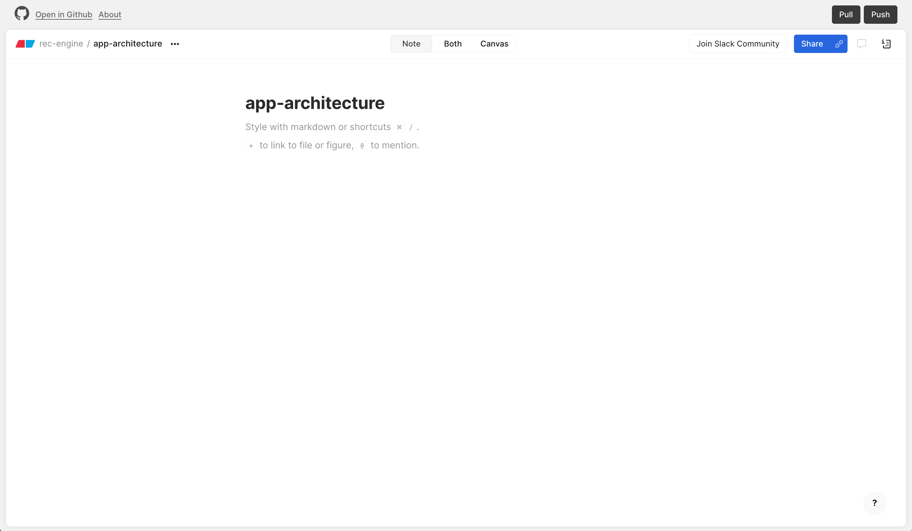The image size is (912, 531).
Task: Click app-architecture file name in breadcrumb
Action: (x=127, y=44)
